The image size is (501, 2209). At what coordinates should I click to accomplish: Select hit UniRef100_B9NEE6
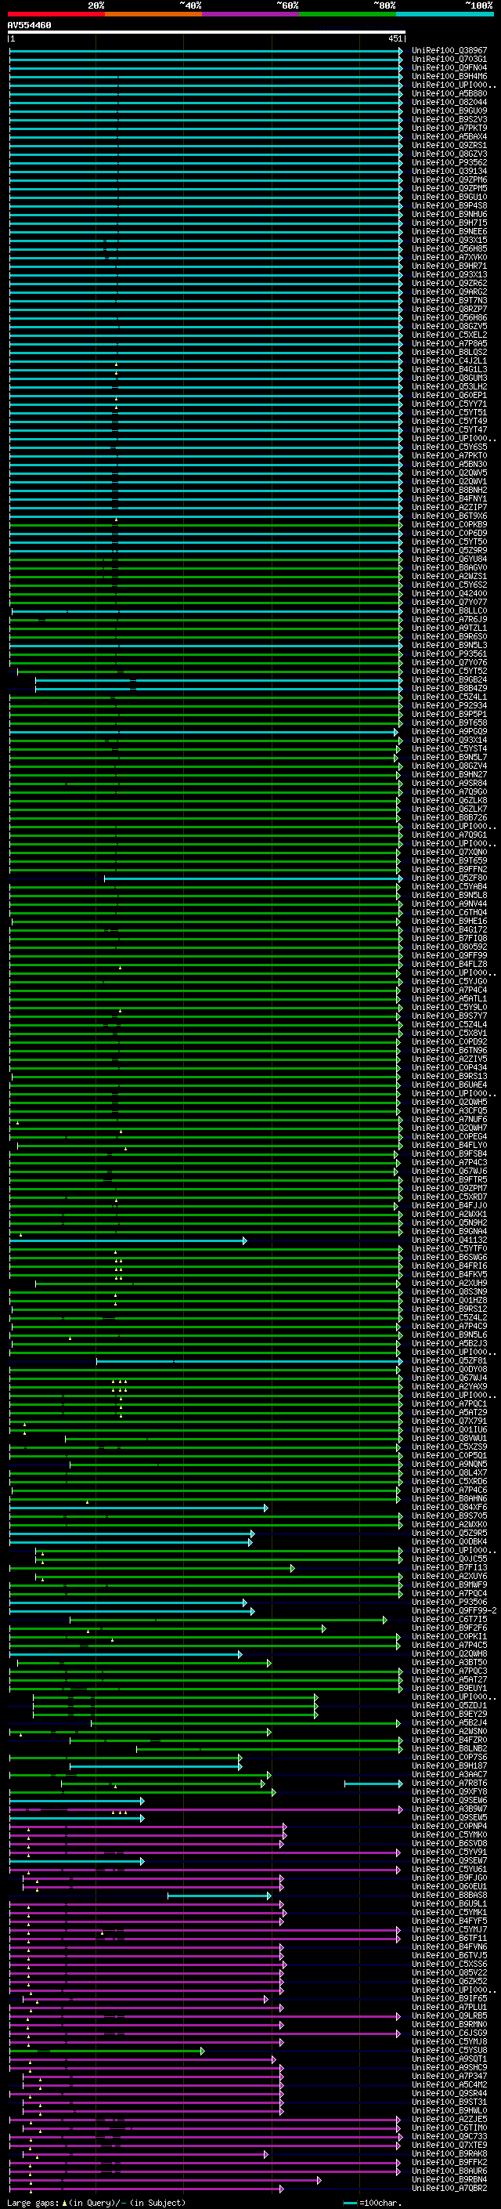(x=449, y=231)
